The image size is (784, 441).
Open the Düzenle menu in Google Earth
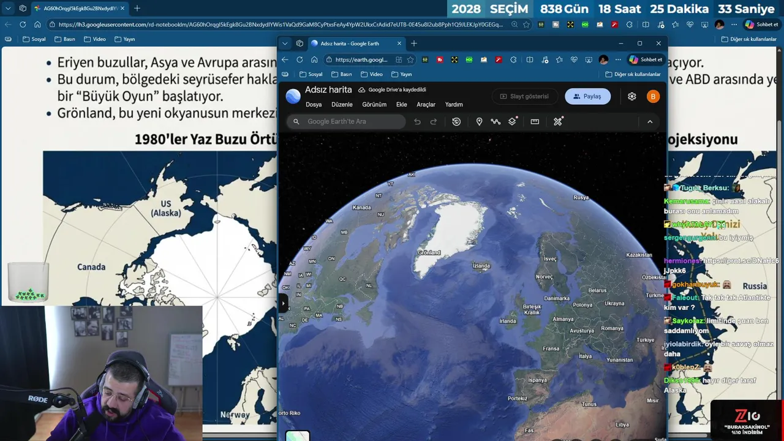point(342,105)
